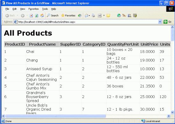
Task: Click the ProductID column header
Action: click(15, 44)
